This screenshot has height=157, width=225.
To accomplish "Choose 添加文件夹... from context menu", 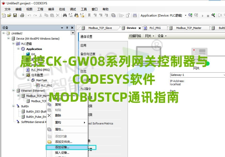I will click(67, 142).
